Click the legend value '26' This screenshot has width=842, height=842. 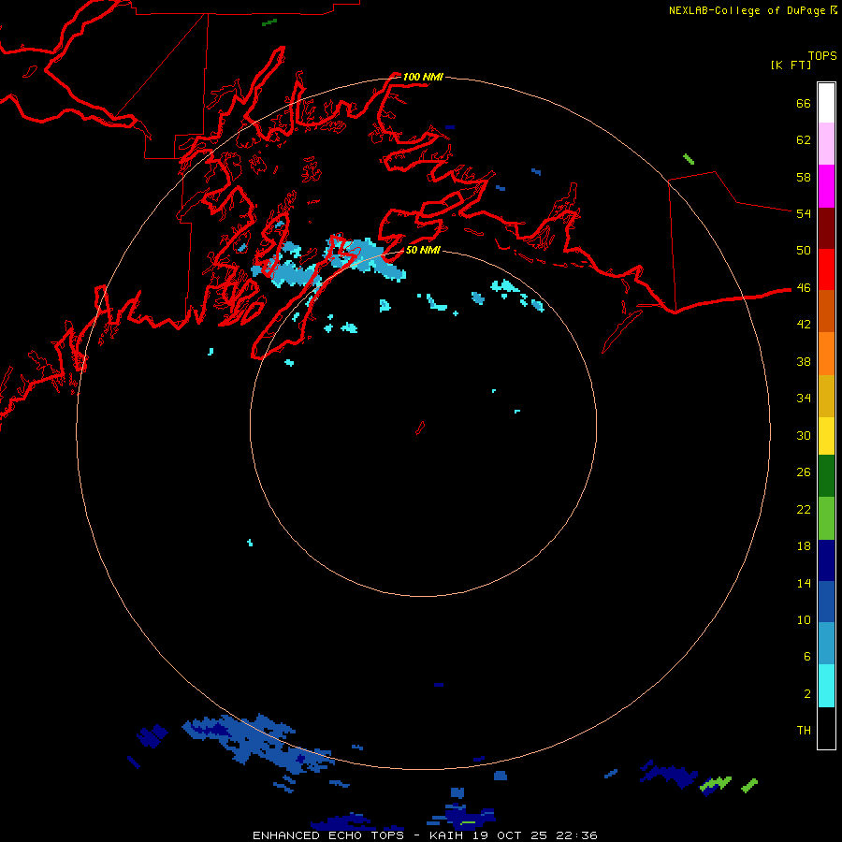click(x=804, y=472)
